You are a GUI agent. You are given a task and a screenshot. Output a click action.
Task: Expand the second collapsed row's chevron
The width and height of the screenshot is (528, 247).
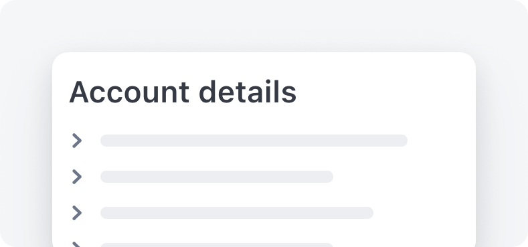click(77, 177)
